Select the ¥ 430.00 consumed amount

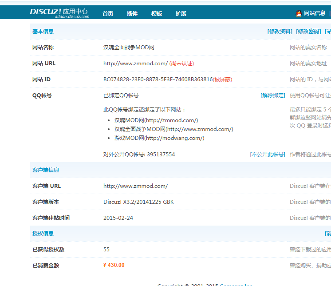(114, 265)
